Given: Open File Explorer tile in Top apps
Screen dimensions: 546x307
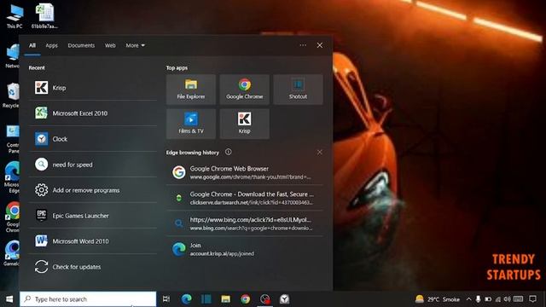Looking at the screenshot, I should pyautogui.click(x=191, y=90).
